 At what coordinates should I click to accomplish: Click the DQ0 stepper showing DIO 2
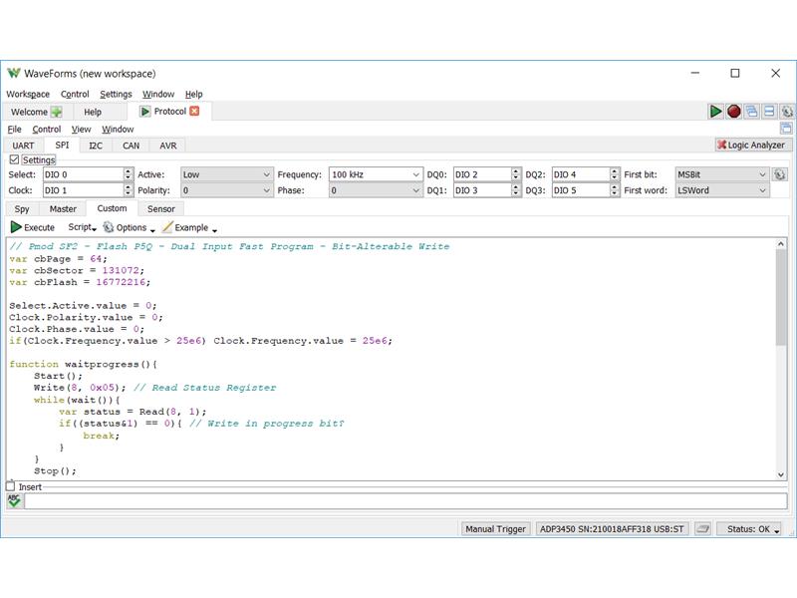[487, 174]
